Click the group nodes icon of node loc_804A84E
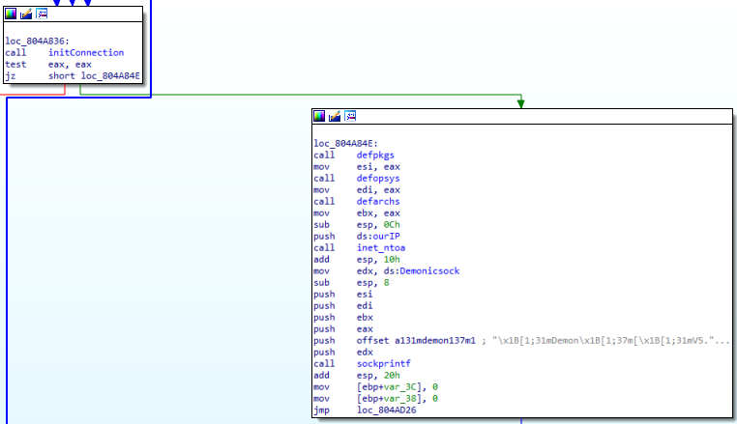Screen dimensions: 737x424 pos(350,116)
